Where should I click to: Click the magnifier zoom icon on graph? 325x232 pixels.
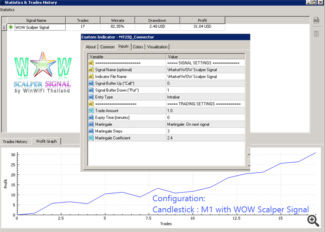point(313,221)
